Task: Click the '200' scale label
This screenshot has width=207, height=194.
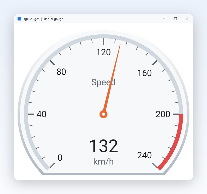Action: coord(163,114)
